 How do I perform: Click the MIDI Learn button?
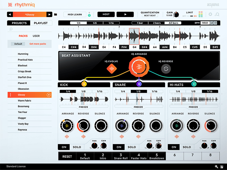(x=75, y=14)
